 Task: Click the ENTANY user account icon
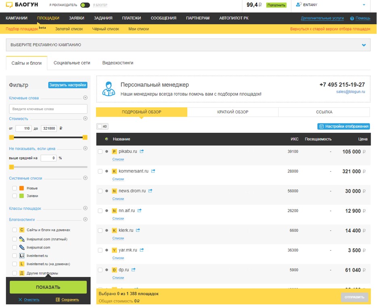[299, 4]
